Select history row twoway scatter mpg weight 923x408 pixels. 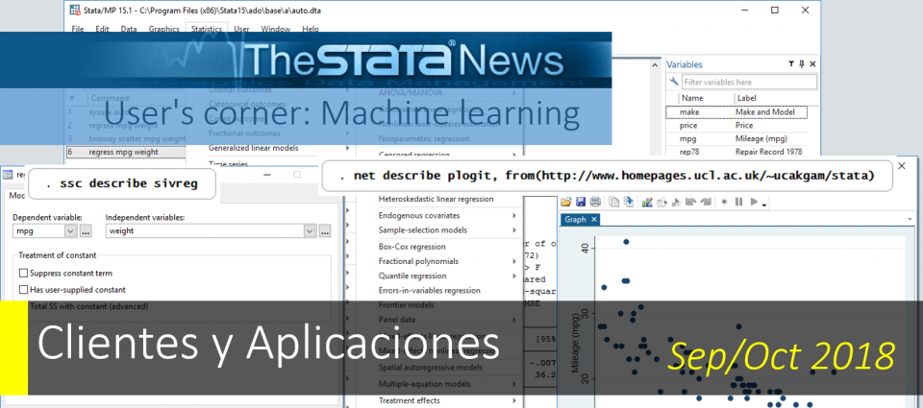coord(126,139)
